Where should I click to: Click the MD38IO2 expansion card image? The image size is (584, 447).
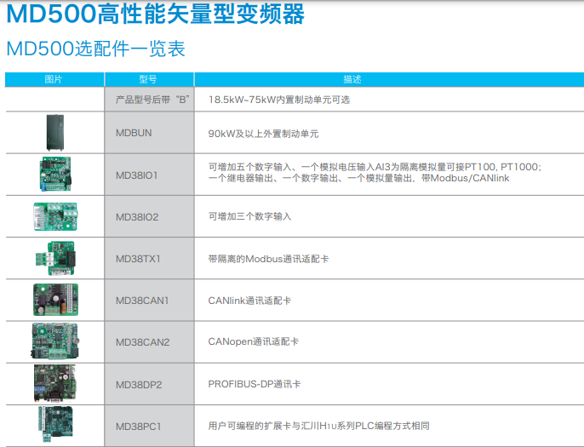[x=55, y=216]
